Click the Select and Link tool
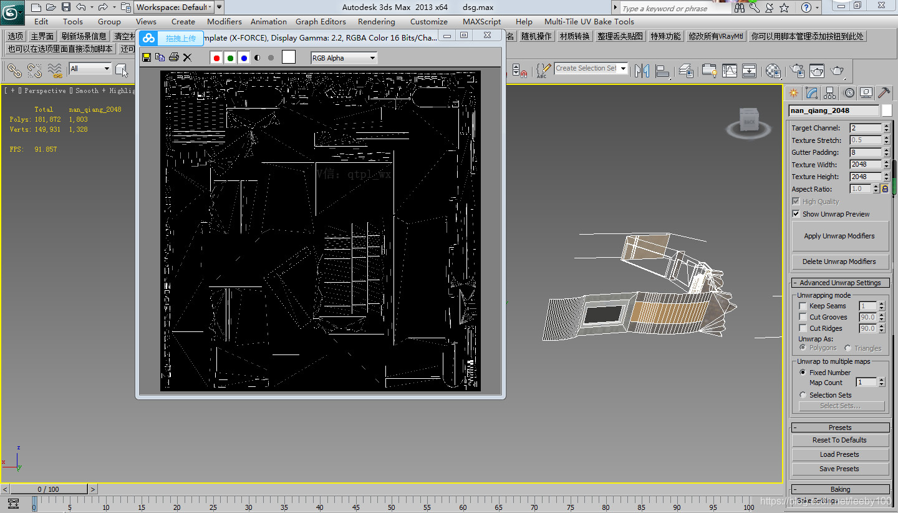Screen dimensions: 898x513 (x=14, y=70)
